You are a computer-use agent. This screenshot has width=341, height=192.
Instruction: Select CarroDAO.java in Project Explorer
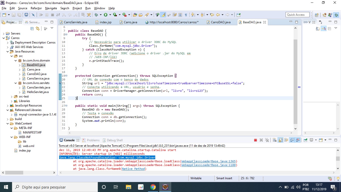37,74
